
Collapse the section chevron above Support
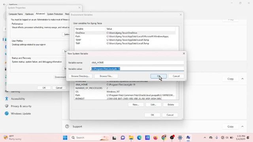pyautogui.click(x=242, y=79)
